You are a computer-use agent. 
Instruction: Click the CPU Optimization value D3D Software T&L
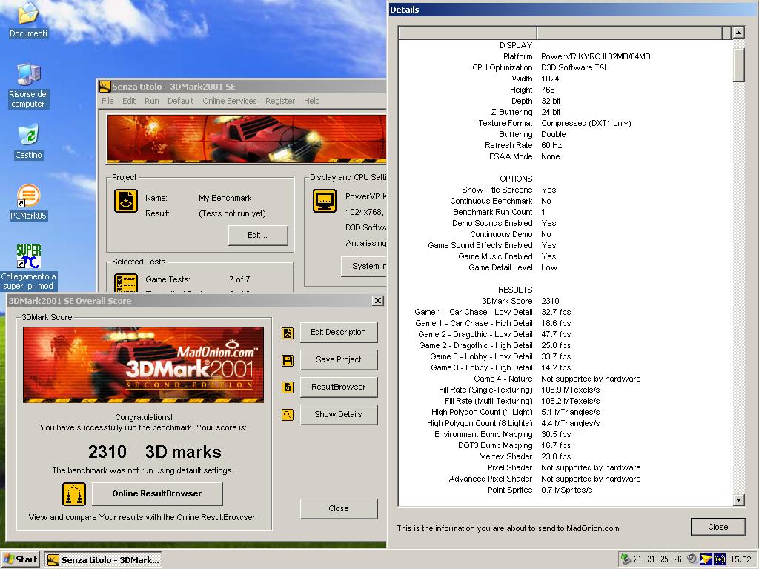[x=574, y=67]
